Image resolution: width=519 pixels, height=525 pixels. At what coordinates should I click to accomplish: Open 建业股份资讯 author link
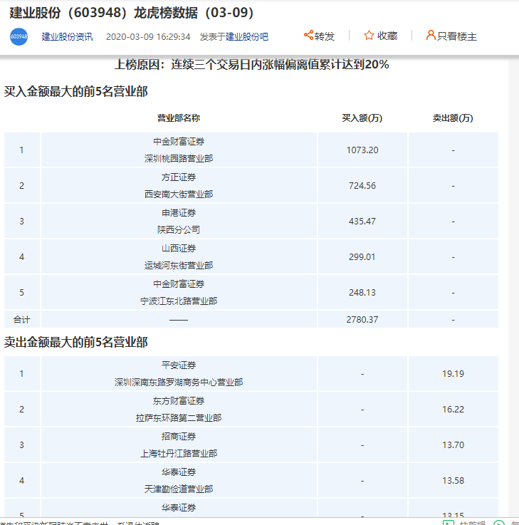67,36
